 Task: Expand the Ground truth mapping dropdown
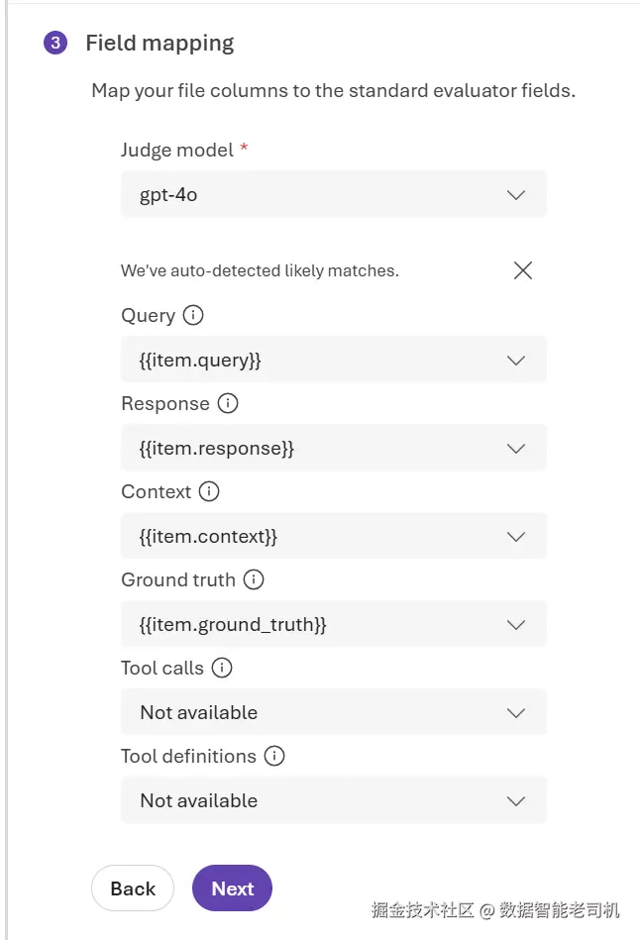(x=334, y=624)
